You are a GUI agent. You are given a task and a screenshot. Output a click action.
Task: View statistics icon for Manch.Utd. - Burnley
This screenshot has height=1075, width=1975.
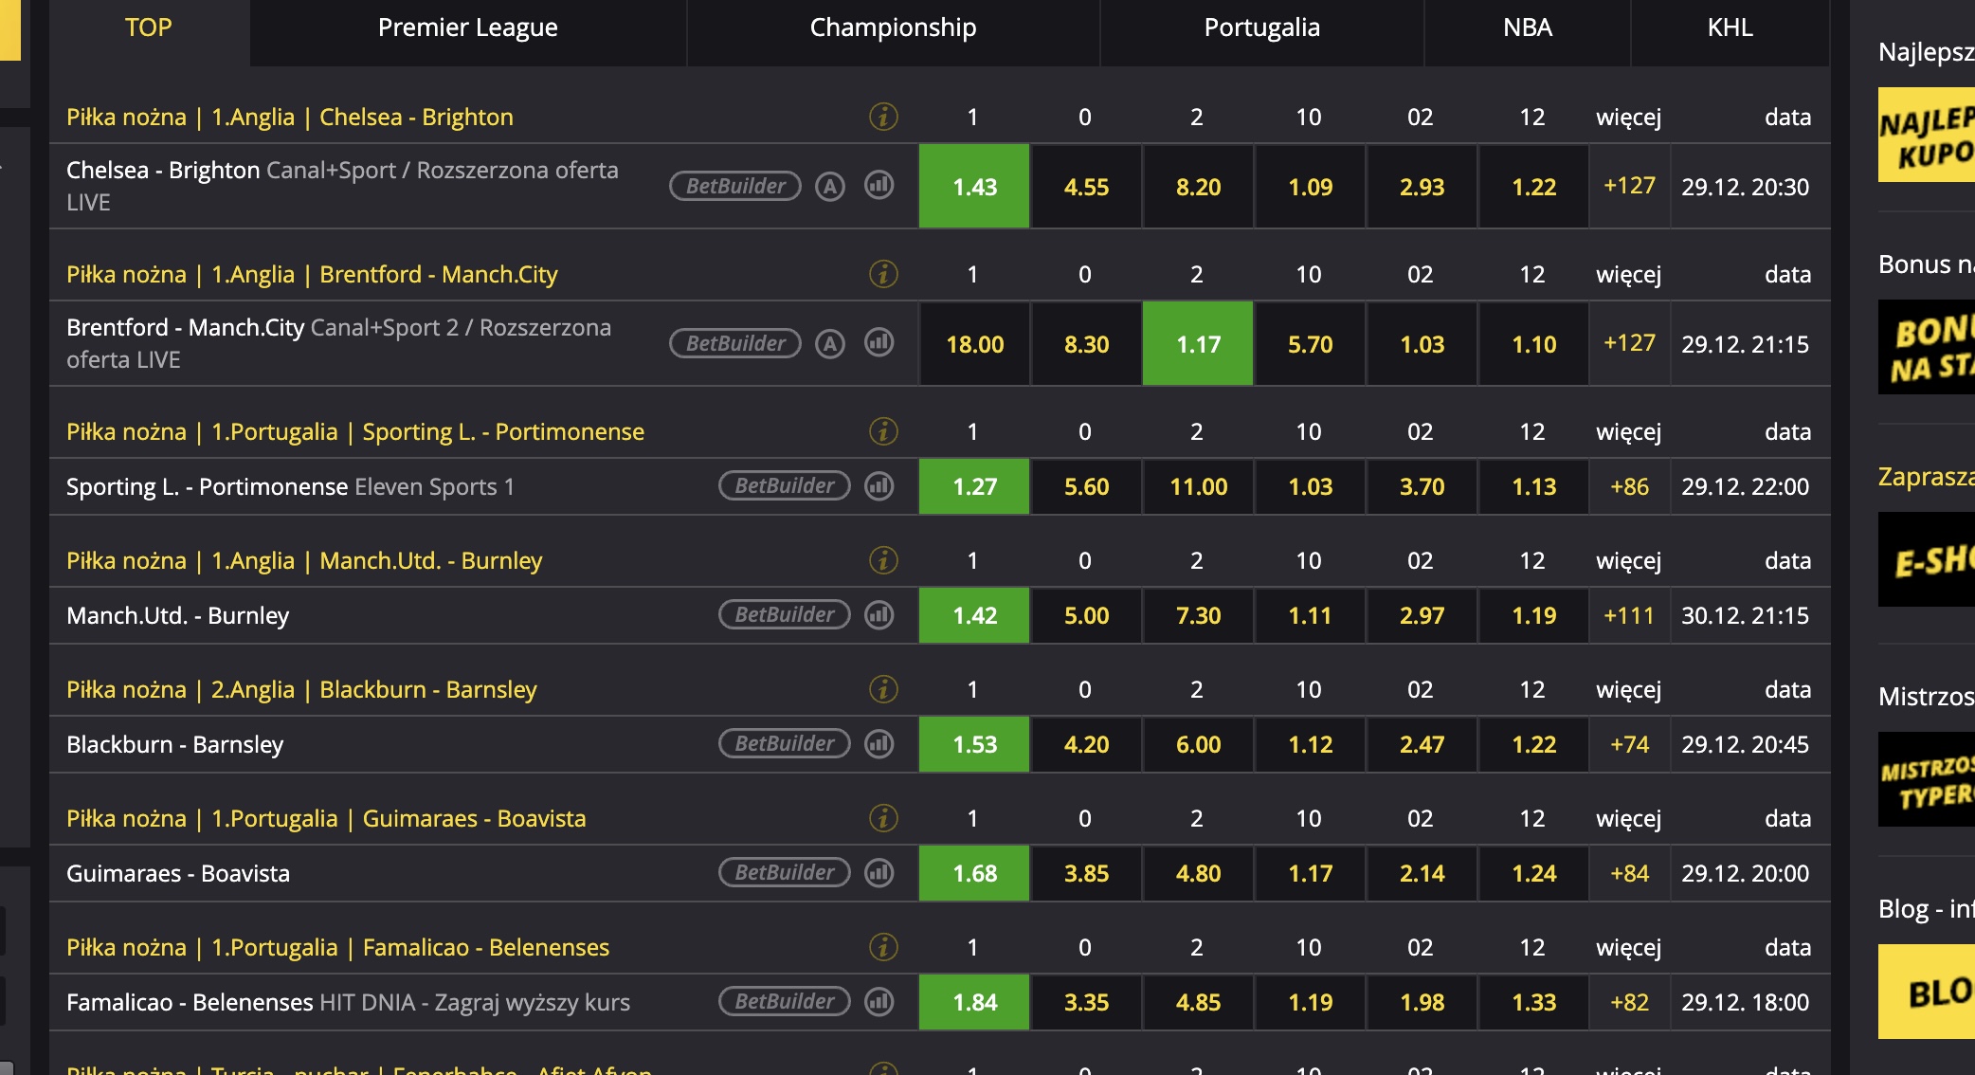tap(879, 614)
